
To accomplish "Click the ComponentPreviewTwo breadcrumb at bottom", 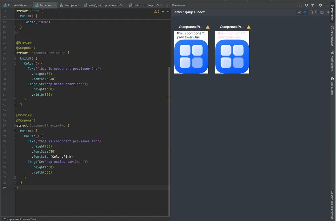I will click(20, 219).
